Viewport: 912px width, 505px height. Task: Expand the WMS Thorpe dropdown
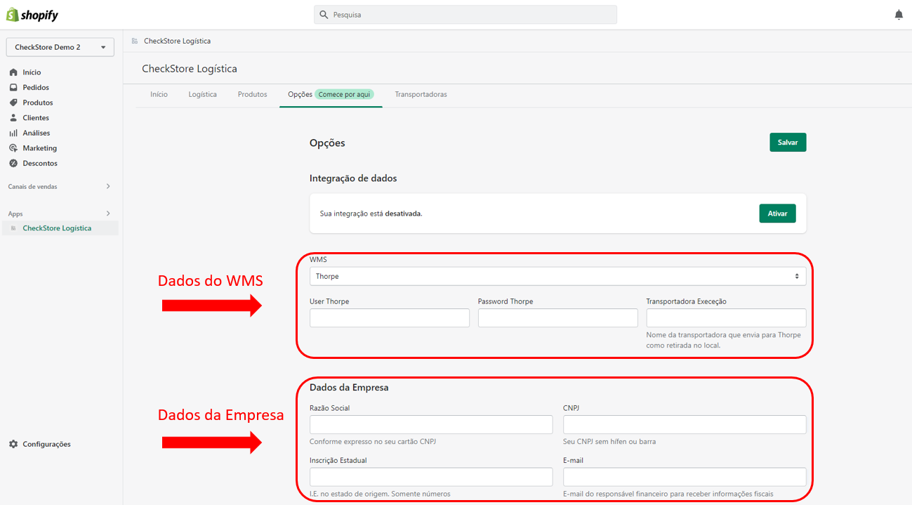point(557,276)
